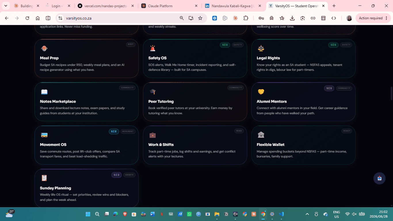The image size is (393, 221).
Task: Open the Chrome profile avatar
Action: [x=349, y=18]
